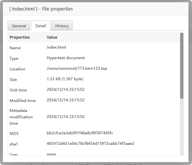This screenshot has width=192, height=165.
Task: Click the 1.33 KB size value
Action: pos(65,79)
